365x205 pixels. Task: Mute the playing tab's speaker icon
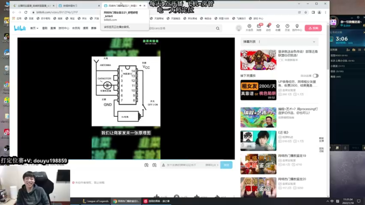pyautogui.click(x=141, y=5)
